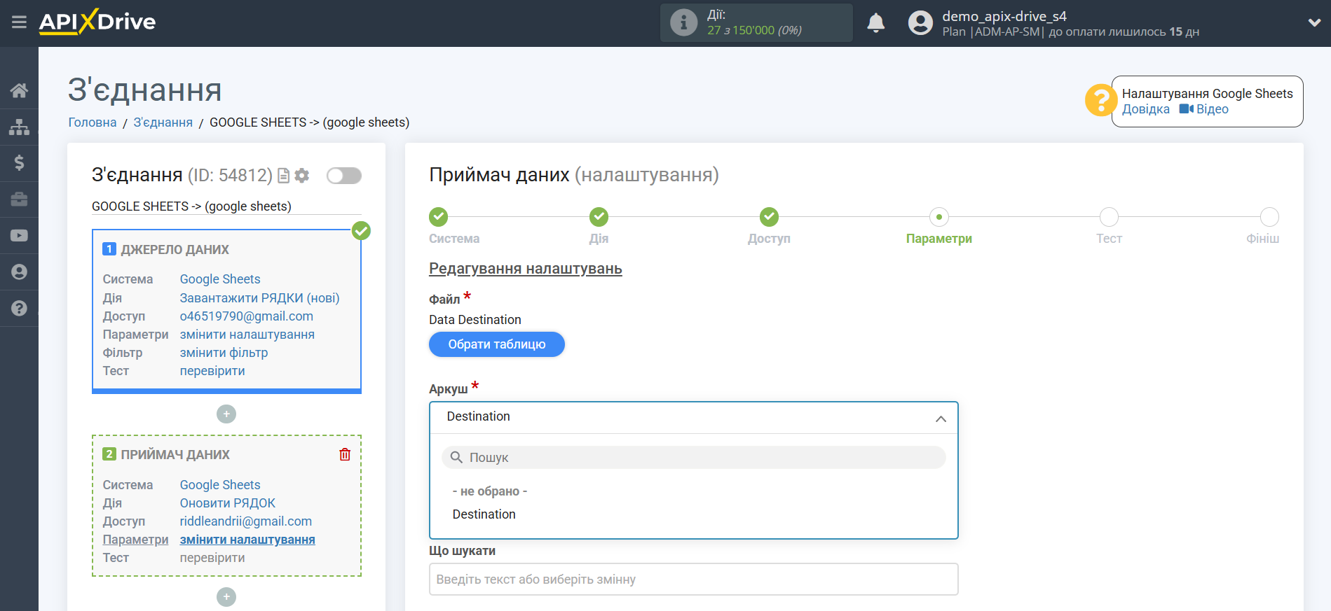The height and width of the screenshot is (611, 1331).
Task: Click source змінити налаштування link
Action: 247,335
